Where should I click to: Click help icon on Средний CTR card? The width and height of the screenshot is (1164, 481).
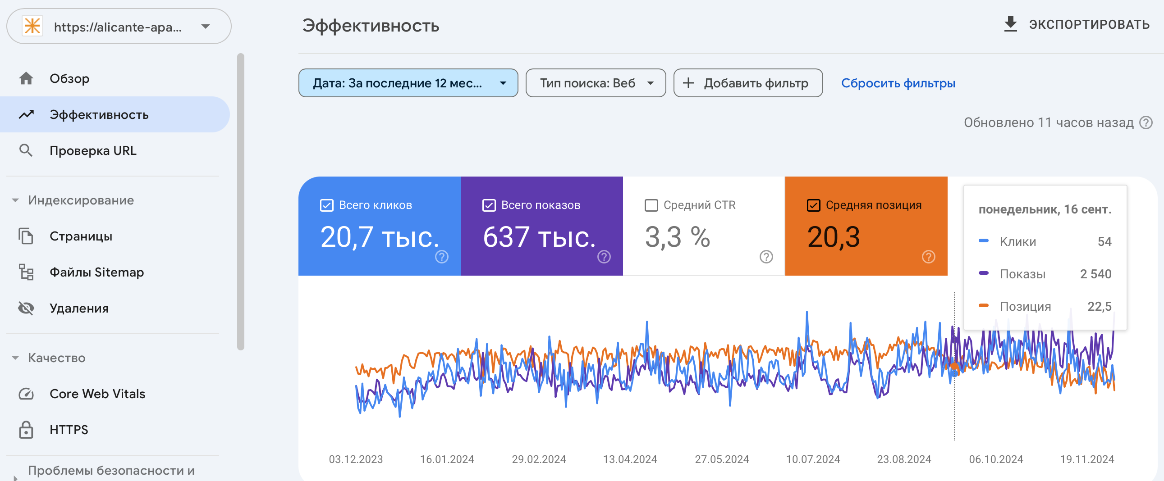coord(766,257)
